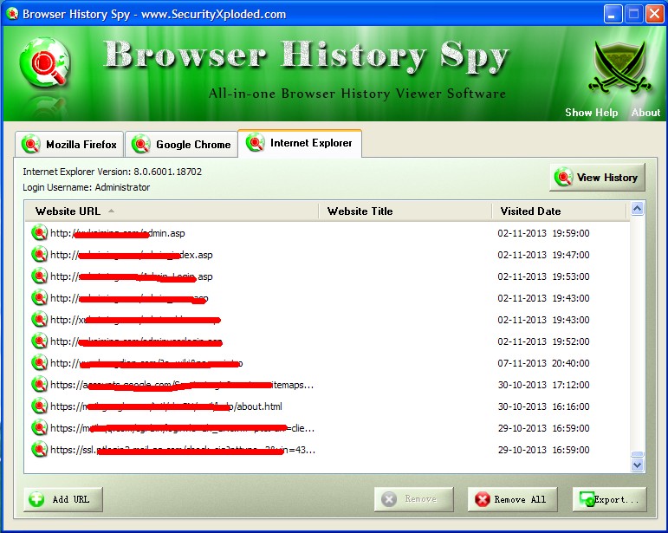
Task: Click the greyed-out Remove button
Action: click(413, 499)
